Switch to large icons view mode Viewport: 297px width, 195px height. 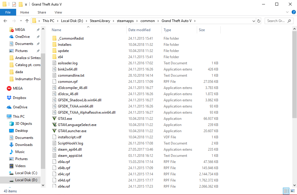coord(292,191)
